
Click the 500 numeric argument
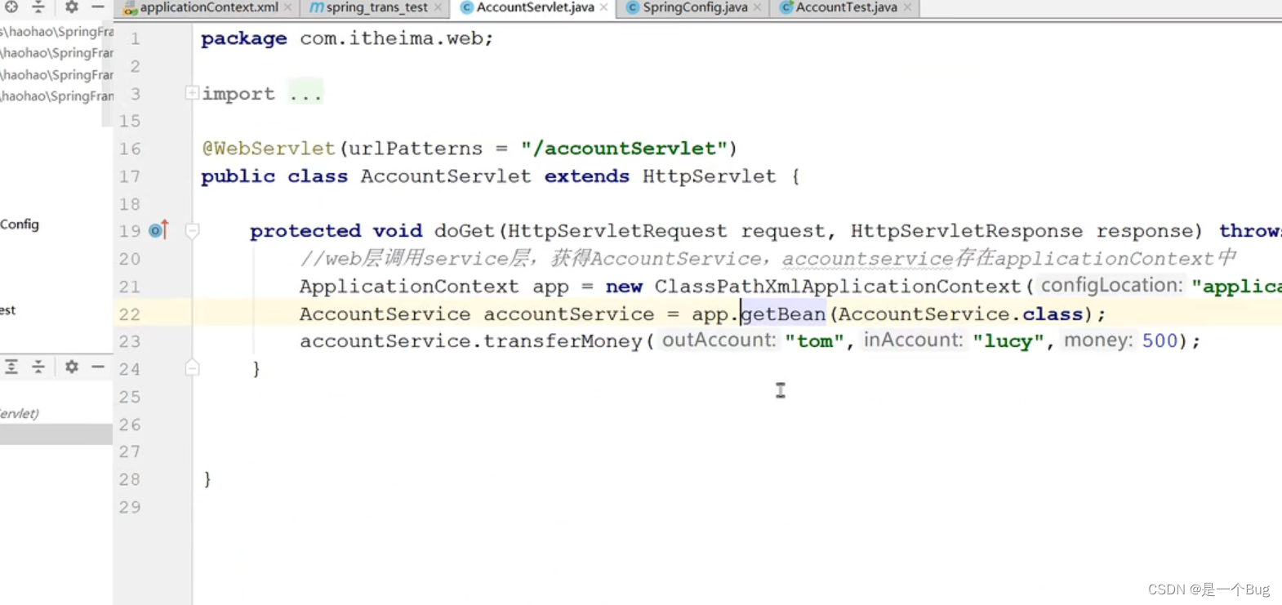point(1160,341)
